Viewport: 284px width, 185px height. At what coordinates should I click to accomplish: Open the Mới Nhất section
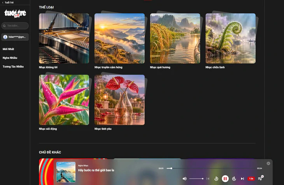[x=8, y=49]
